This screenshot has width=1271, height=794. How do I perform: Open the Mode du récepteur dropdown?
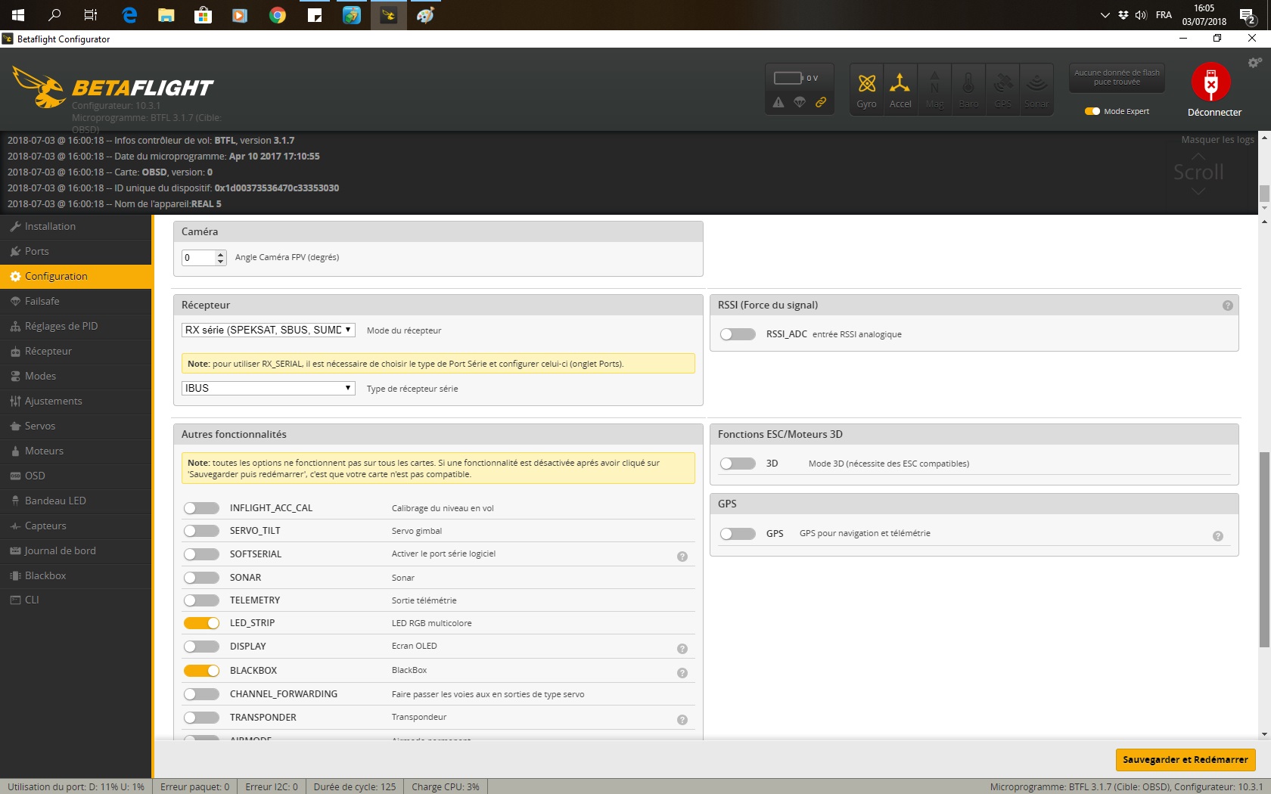[x=269, y=330]
